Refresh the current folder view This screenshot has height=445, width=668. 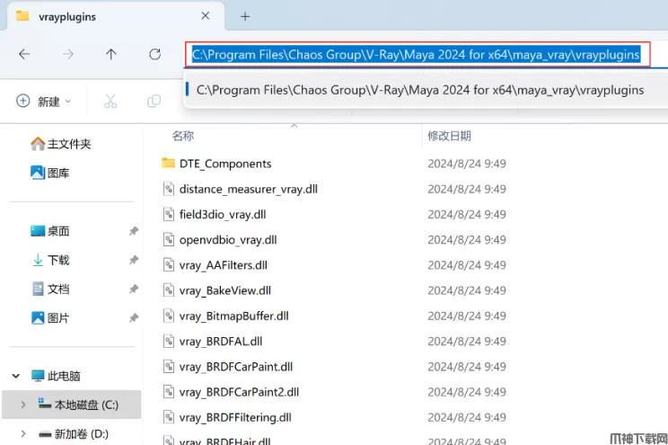tap(154, 54)
